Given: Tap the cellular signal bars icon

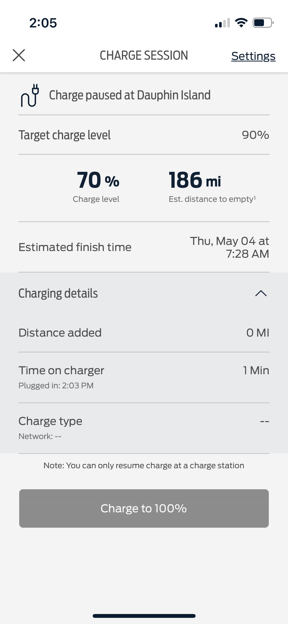Looking at the screenshot, I should tap(222, 23).
